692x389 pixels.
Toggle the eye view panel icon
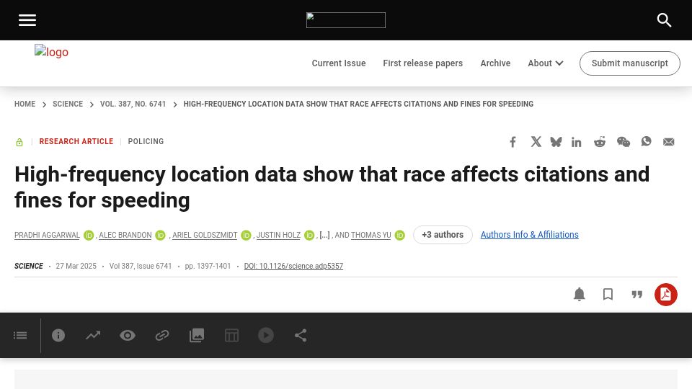[x=128, y=336]
